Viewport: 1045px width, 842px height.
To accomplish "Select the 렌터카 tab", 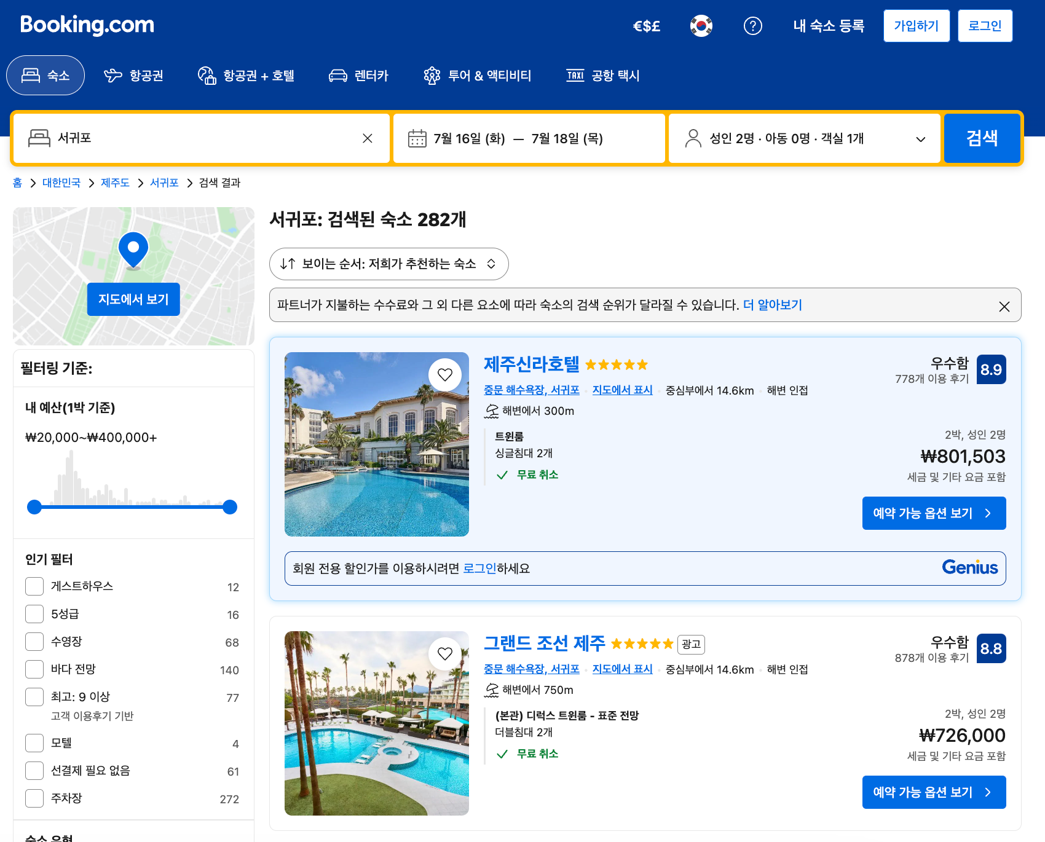I will coord(359,76).
